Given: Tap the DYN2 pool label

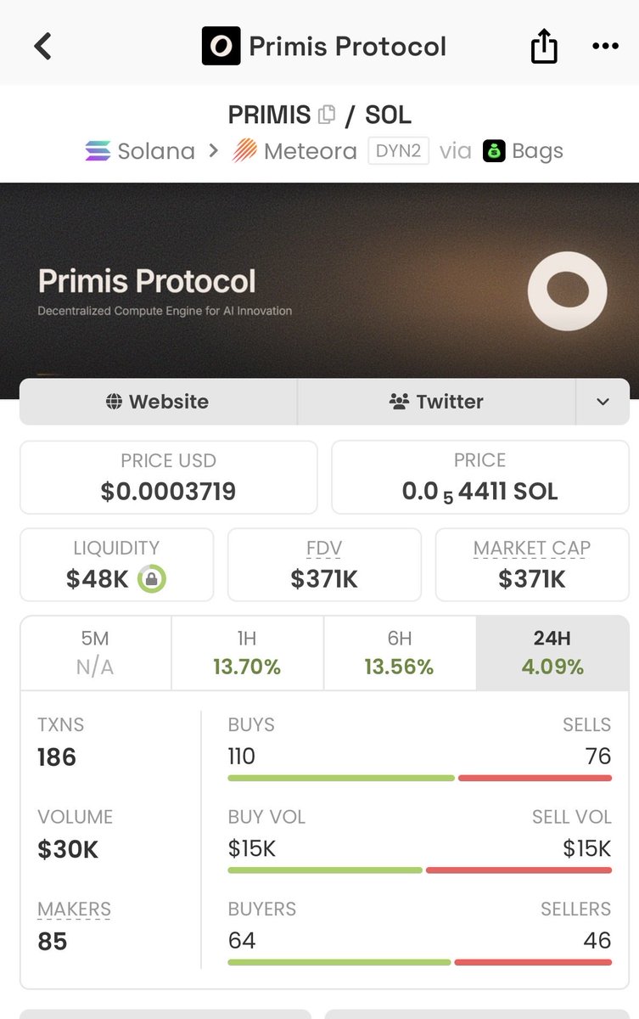Looking at the screenshot, I should 398,151.
